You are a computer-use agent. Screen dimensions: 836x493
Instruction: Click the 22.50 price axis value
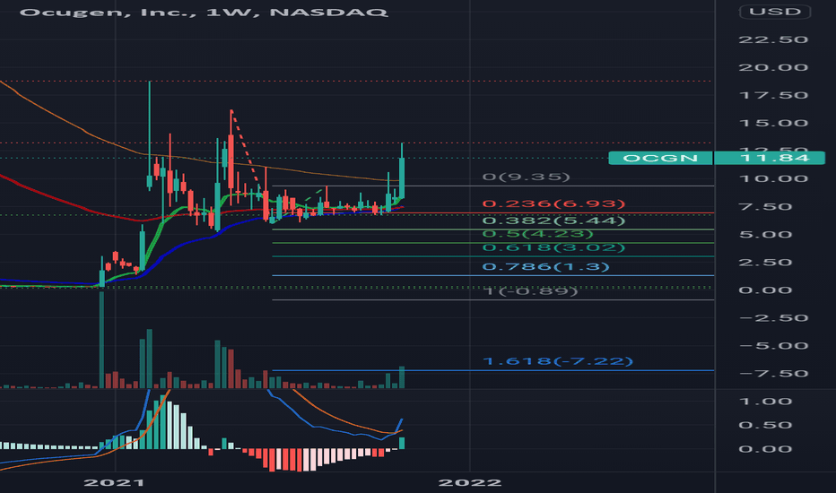click(x=773, y=40)
